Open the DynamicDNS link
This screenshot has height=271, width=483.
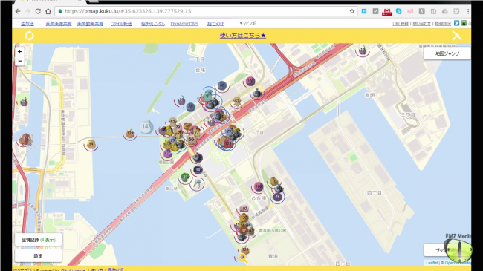click(184, 24)
